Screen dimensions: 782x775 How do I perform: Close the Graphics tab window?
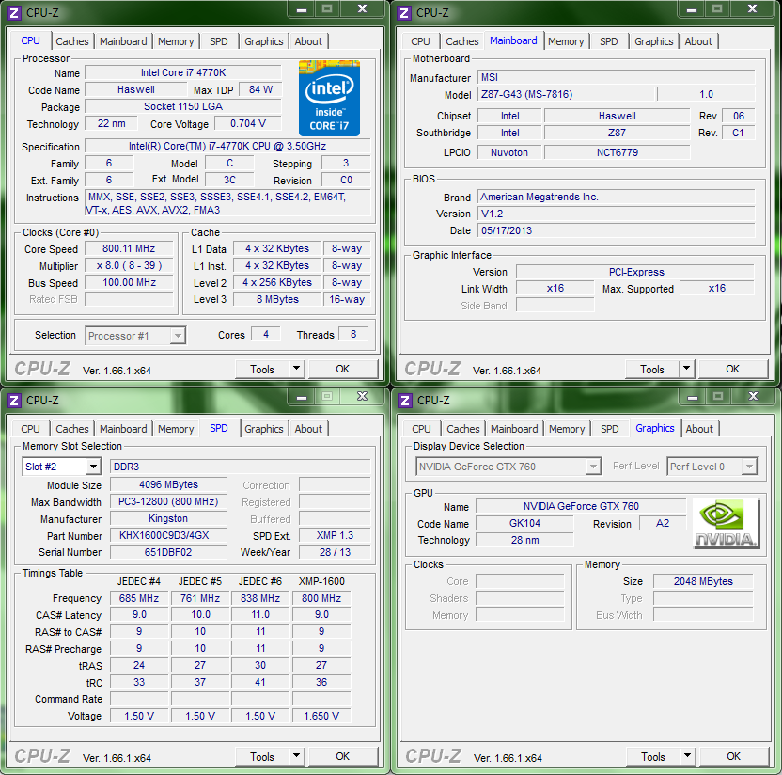pos(753,397)
